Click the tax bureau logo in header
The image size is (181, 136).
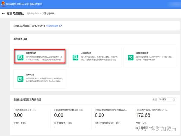[x=3, y=4]
